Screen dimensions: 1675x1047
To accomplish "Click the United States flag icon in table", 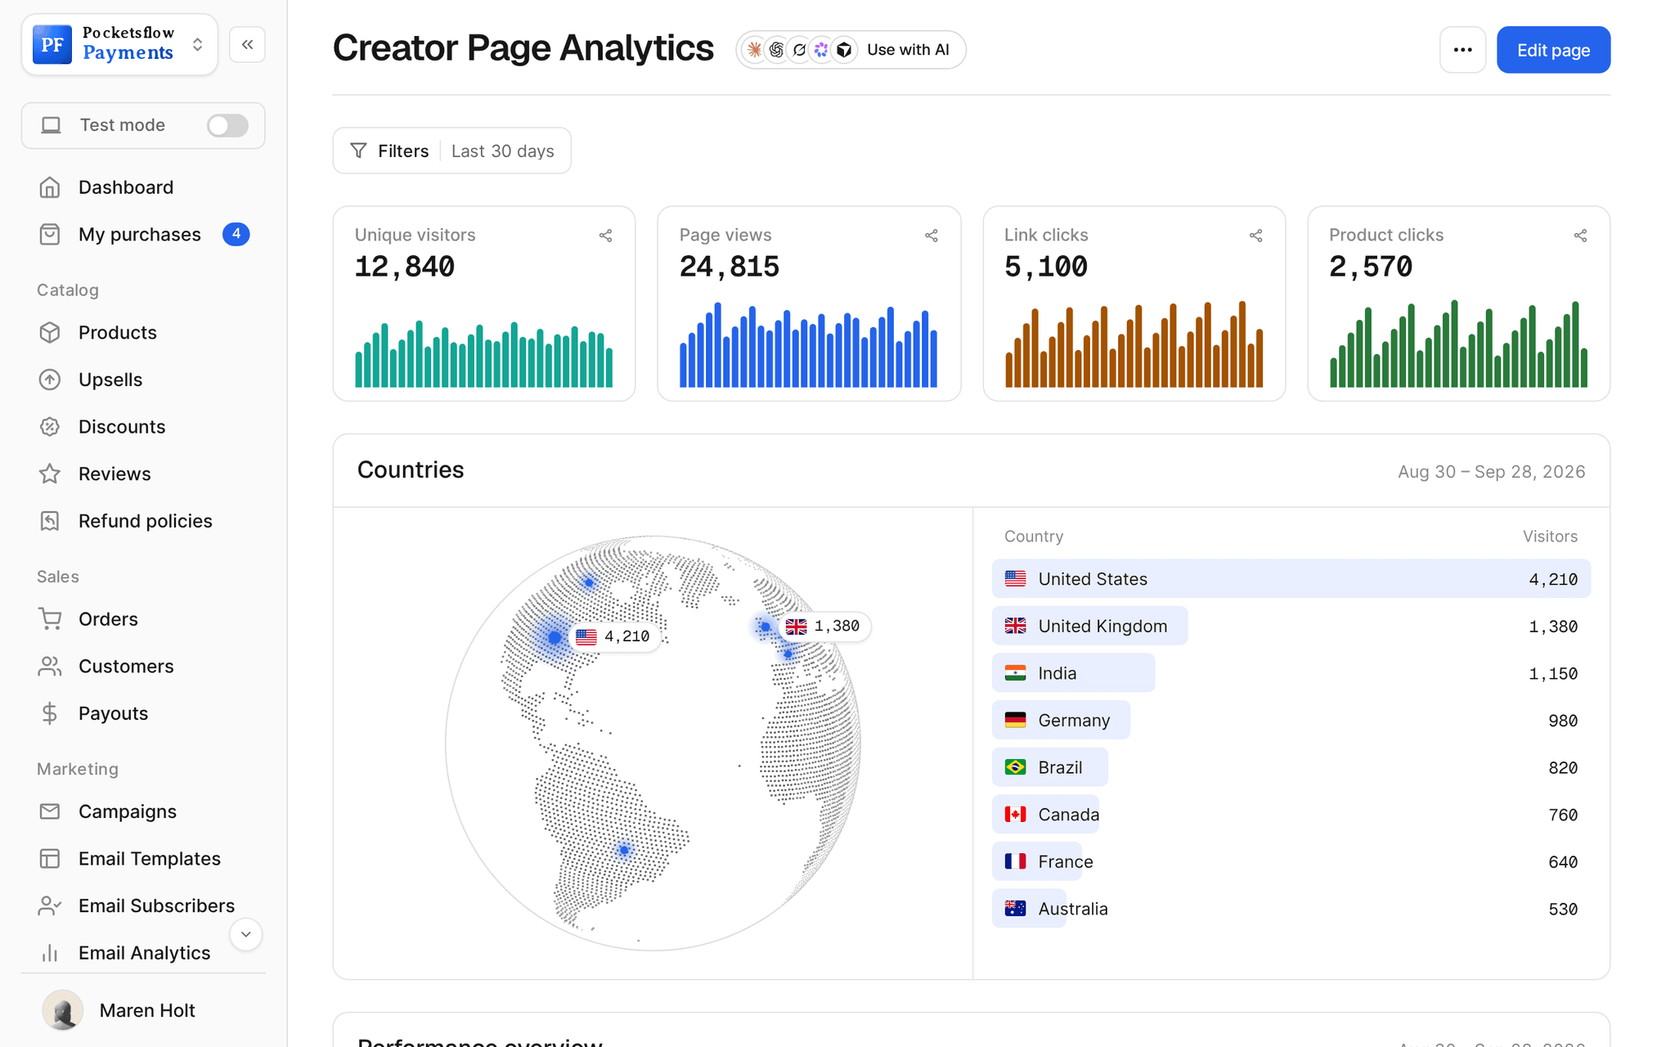I will point(1015,579).
